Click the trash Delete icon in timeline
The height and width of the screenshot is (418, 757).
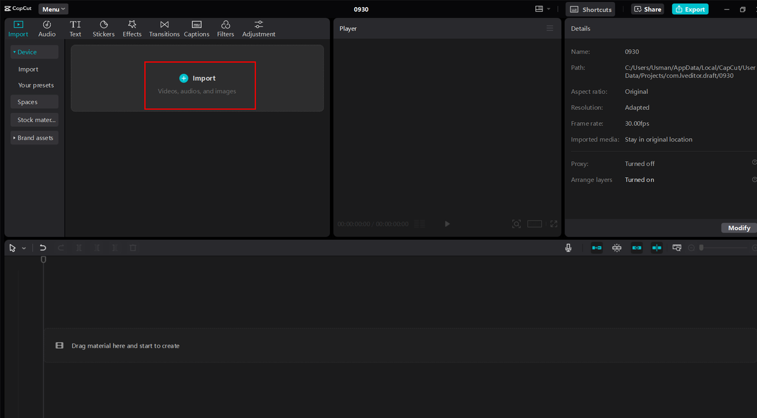133,248
